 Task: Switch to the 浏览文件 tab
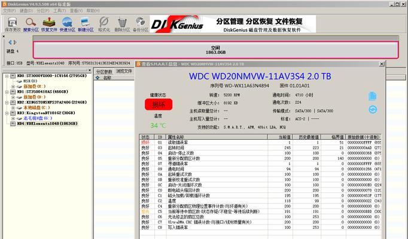click(x=124, y=71)
